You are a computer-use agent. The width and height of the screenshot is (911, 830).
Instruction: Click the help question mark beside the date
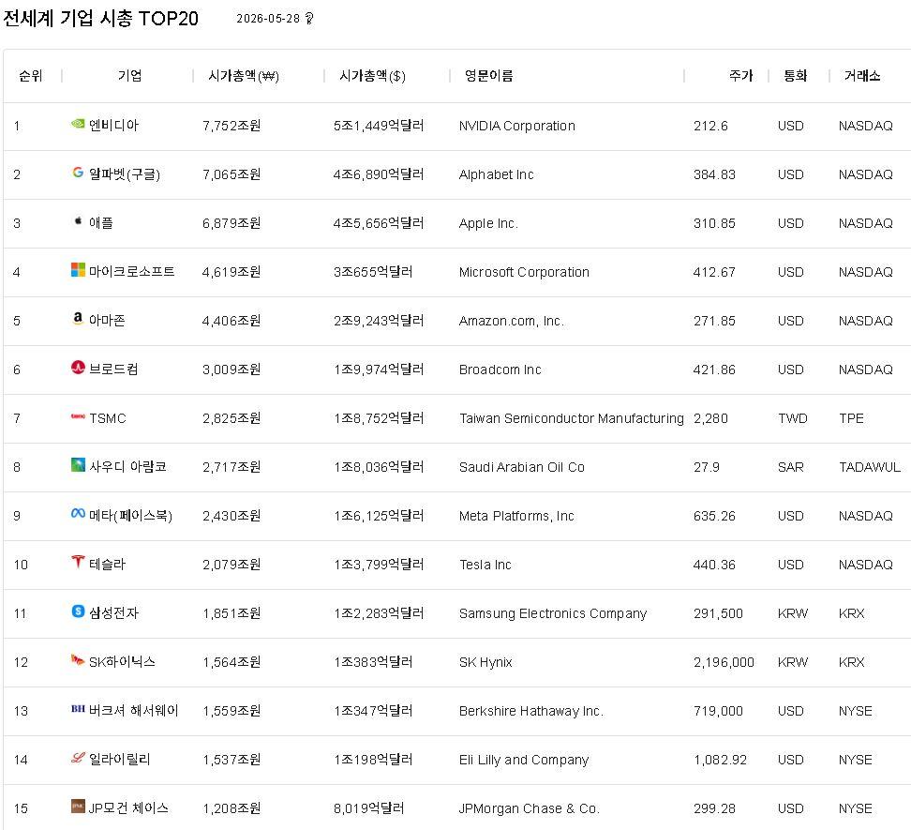click(309, 19)
